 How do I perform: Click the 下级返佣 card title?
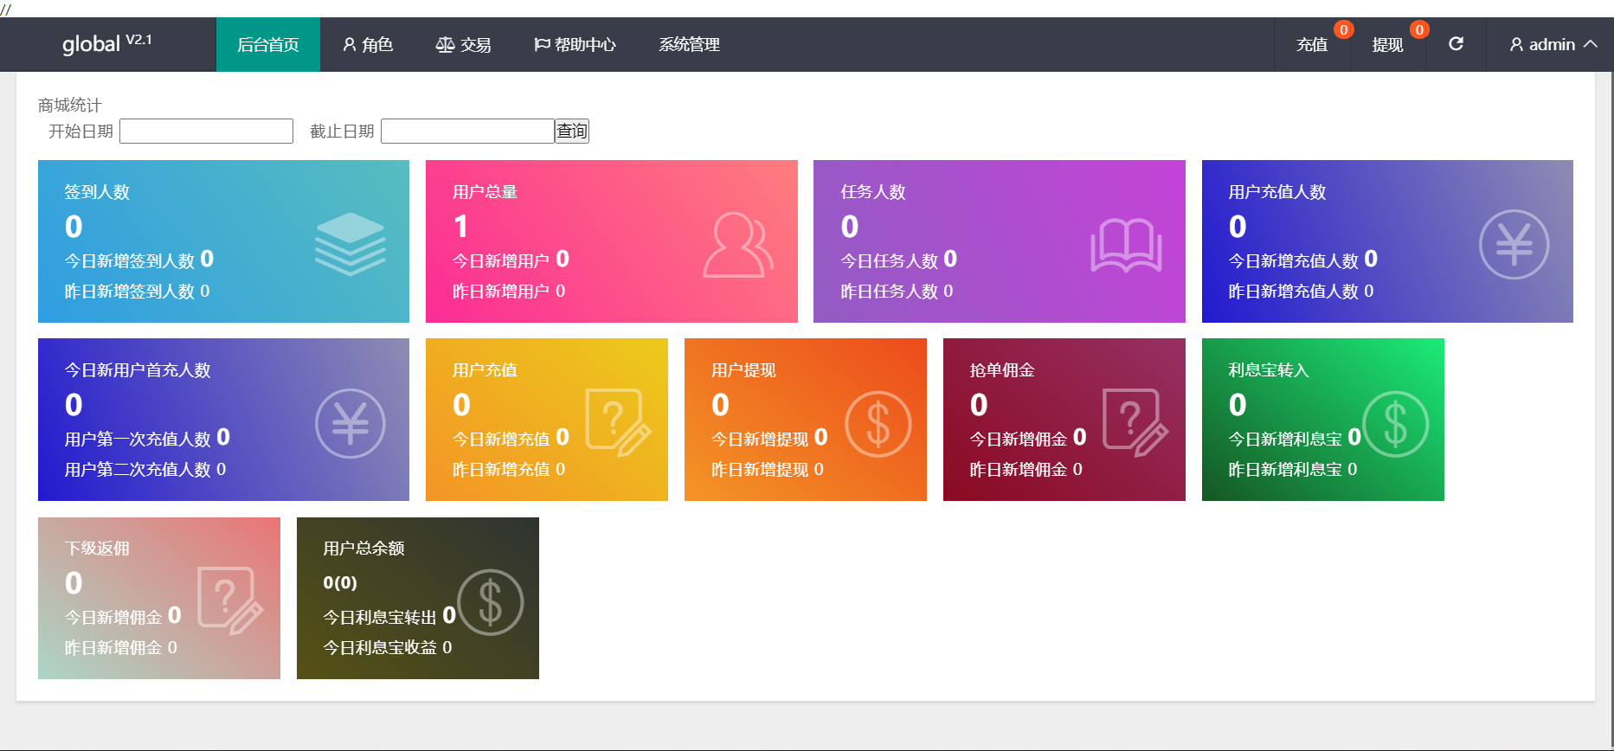pyautogui.click(x=97, y=549)
